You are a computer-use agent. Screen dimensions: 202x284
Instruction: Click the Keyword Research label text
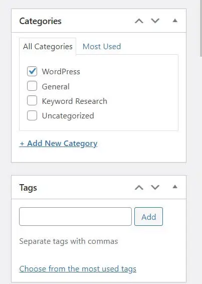[74, 101]
